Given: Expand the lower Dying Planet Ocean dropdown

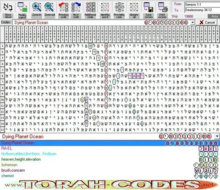Looking at the screenshot, I should coord(217,136).
